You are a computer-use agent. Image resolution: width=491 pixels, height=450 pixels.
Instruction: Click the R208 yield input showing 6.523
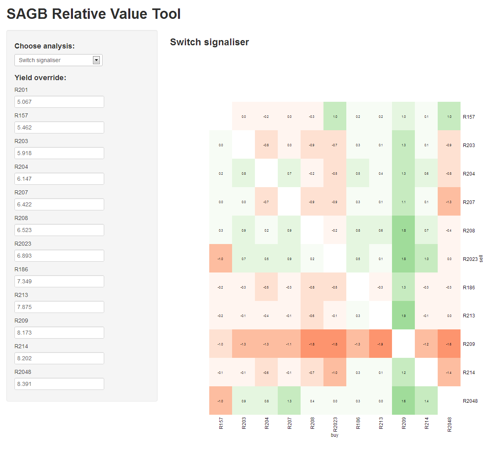click(x=59, y=230)
